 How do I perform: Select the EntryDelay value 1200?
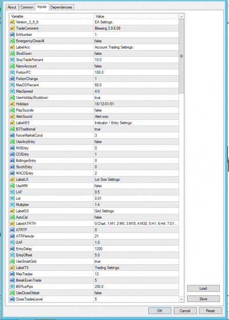point(99,249)
